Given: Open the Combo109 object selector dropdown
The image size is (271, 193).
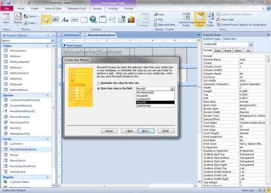Looking at the screenshot, I should click(251, 44).
